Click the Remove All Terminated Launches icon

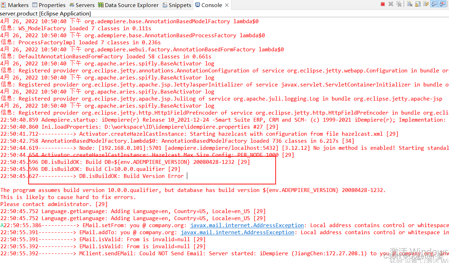398,4
